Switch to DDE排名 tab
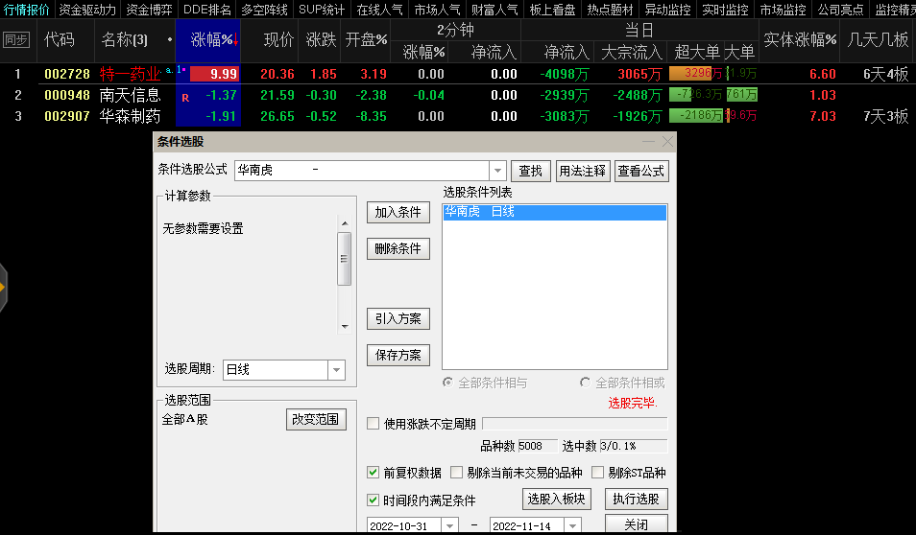Viewport: 916px width, 535px height. tap(206, 10)
